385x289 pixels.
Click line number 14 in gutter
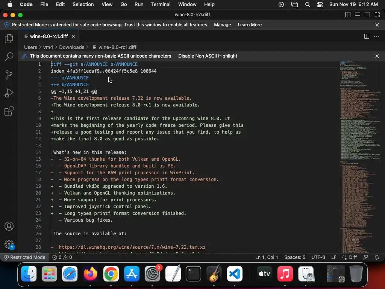click(x=38, y=152)
